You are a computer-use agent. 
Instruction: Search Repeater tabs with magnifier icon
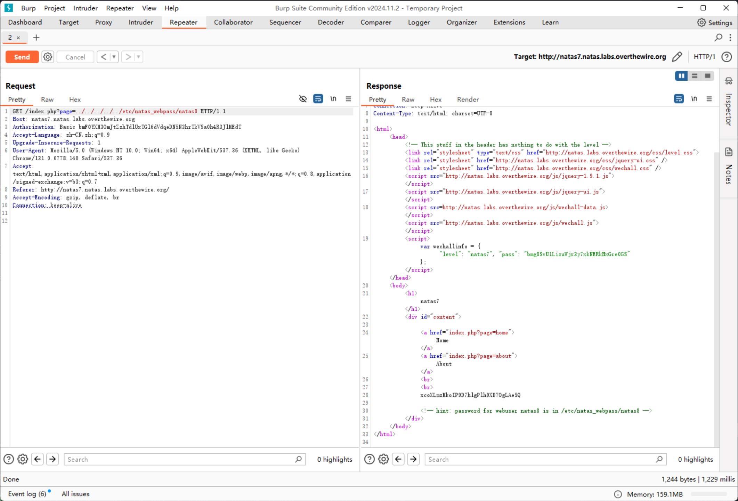point(719,38)
